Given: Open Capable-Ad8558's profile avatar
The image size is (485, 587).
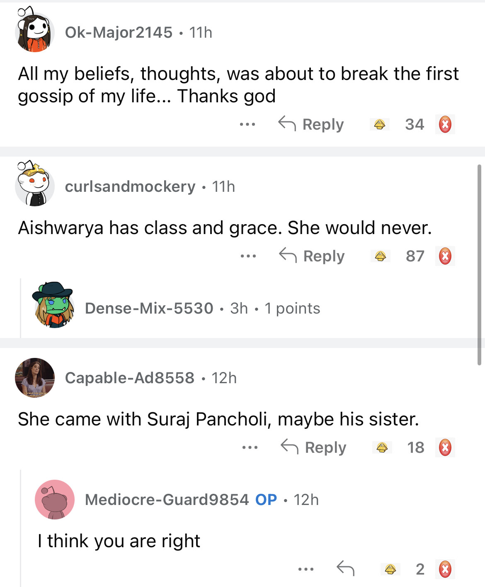Looking at the screenshot, I should point(35,378).
